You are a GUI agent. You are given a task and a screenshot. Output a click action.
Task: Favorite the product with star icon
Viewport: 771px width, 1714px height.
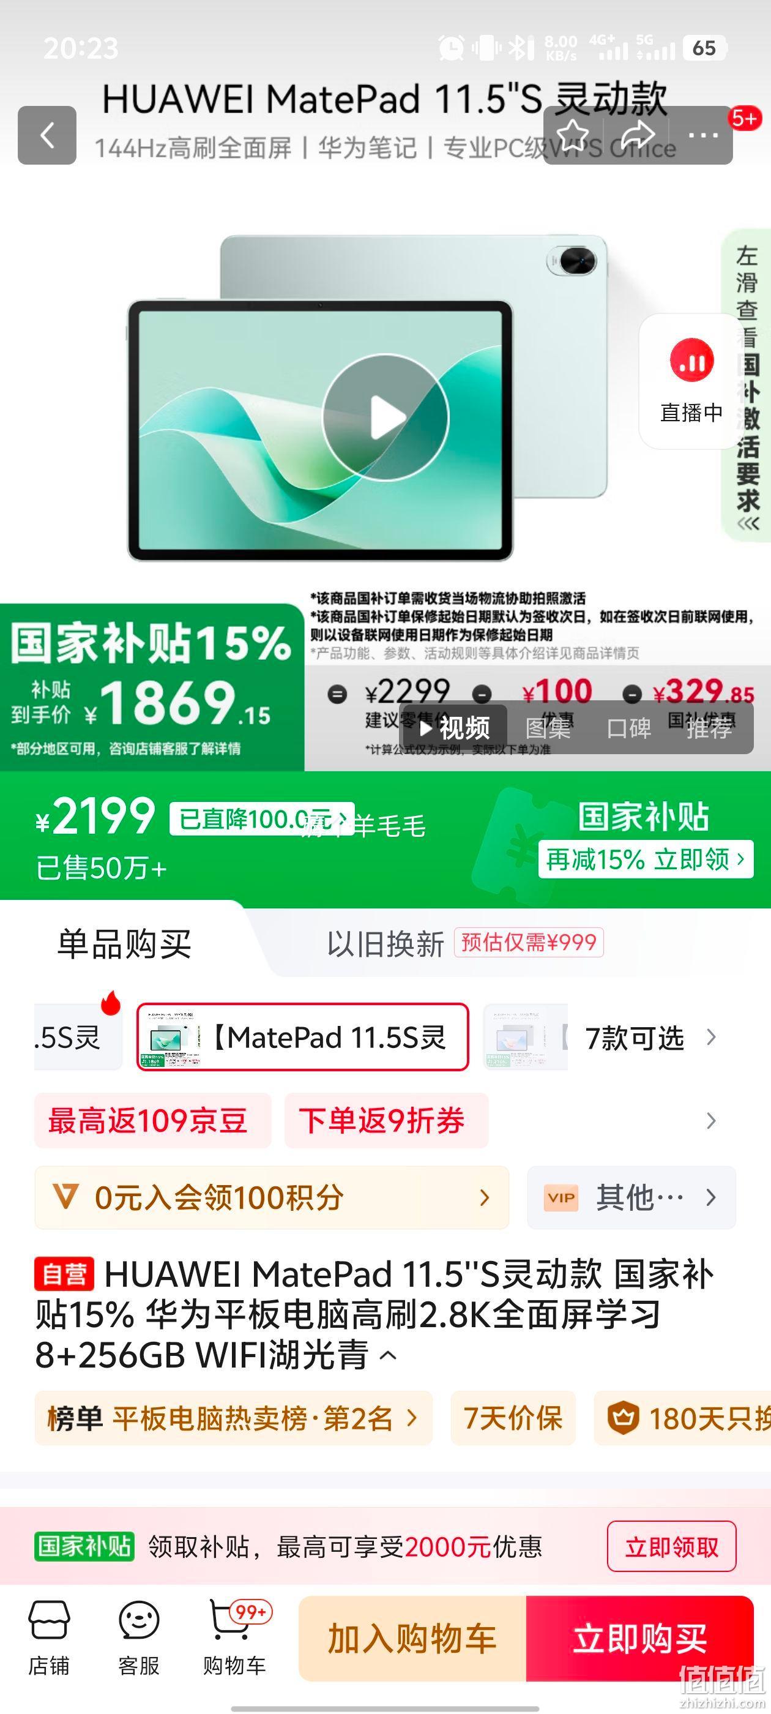point(573,135)
